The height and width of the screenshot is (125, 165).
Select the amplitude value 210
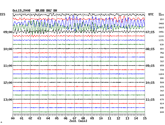[x=162, y=19]
